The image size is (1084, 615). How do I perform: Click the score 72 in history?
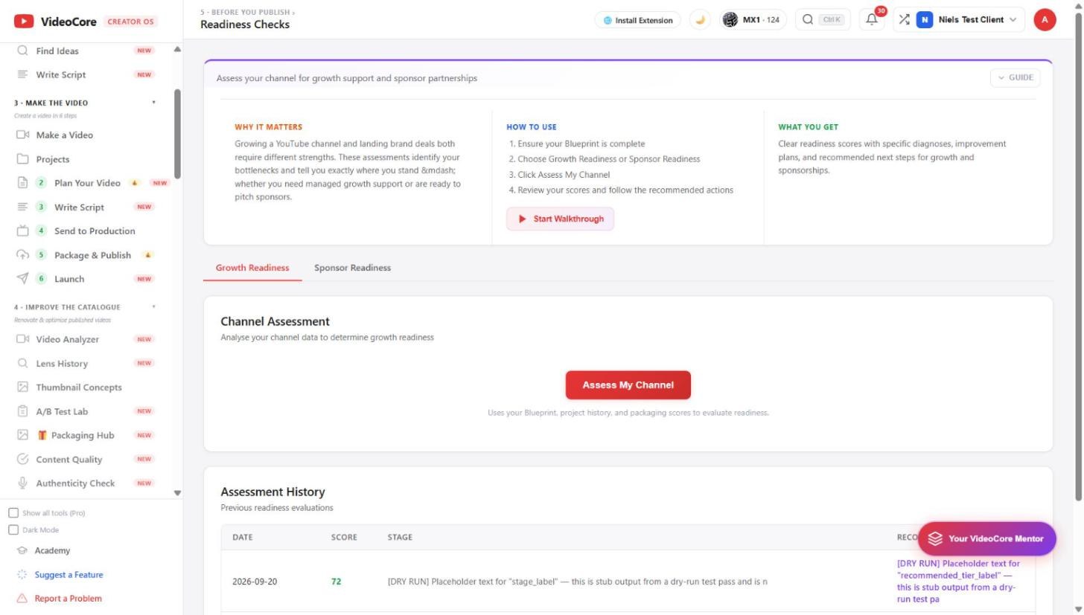pos(336,582)
